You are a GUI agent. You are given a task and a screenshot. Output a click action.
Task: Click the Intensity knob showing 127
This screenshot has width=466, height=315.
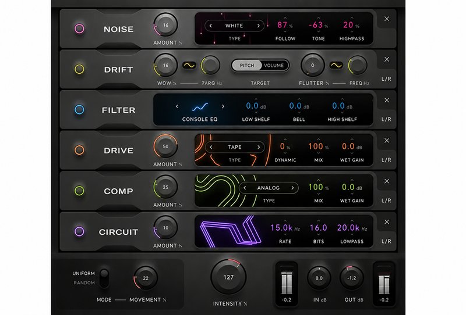click(x=228, y=277)
